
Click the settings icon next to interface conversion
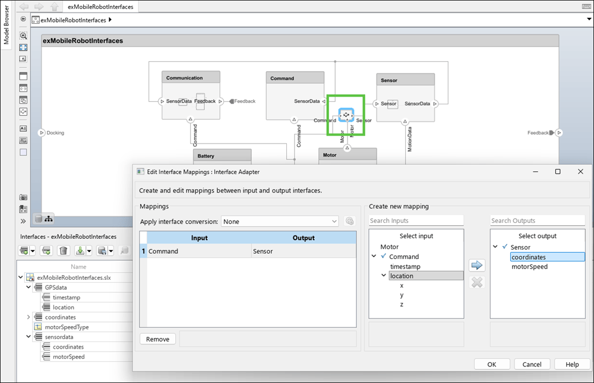[350, 221]
